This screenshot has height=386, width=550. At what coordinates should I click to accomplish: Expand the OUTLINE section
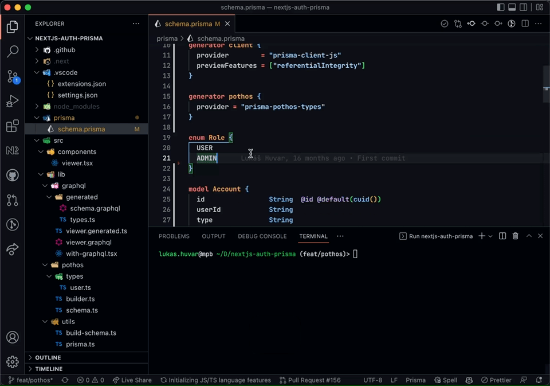point(48,357)
